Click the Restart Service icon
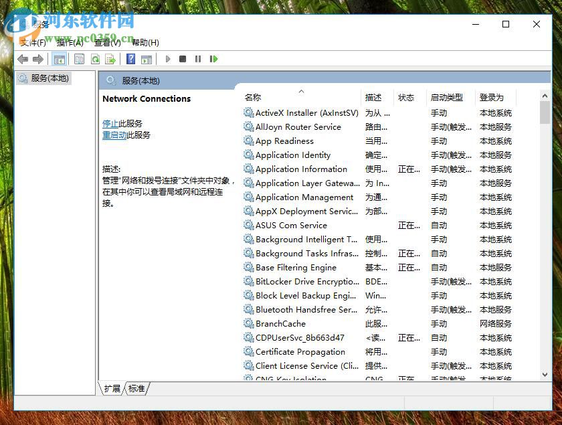The width and height of the screenshot is (562, 425). (x=213, y=59)
